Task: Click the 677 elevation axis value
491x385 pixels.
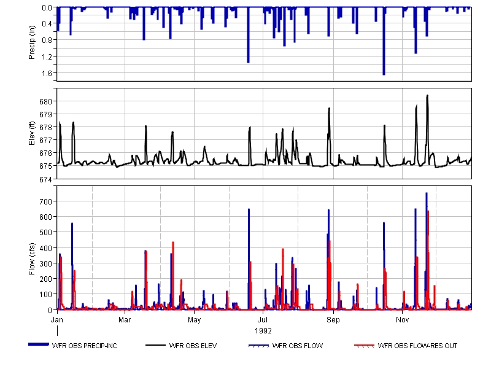Action: [45, 141]
